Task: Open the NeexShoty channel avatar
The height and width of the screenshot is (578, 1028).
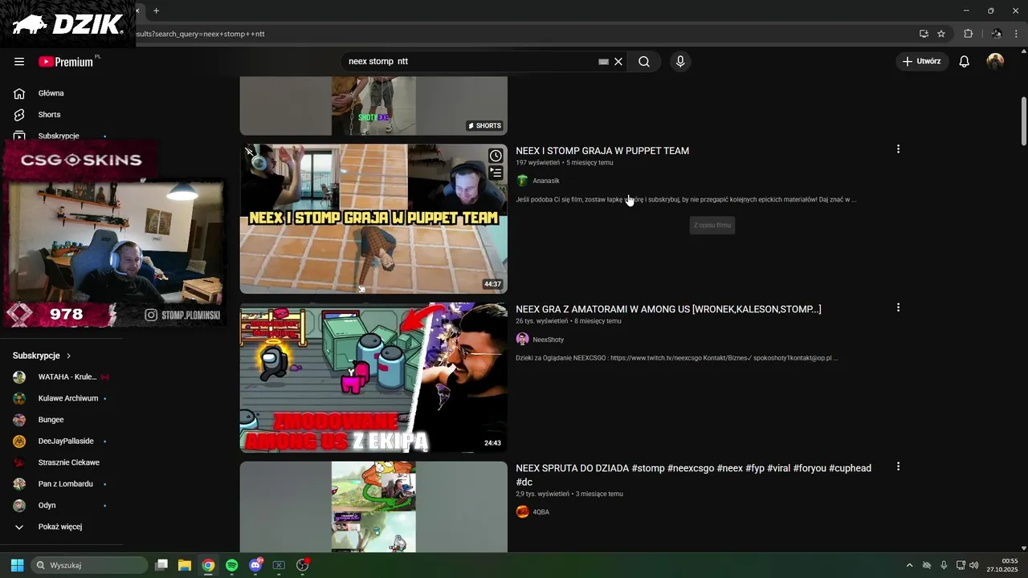Action: (x=522, y=340)
